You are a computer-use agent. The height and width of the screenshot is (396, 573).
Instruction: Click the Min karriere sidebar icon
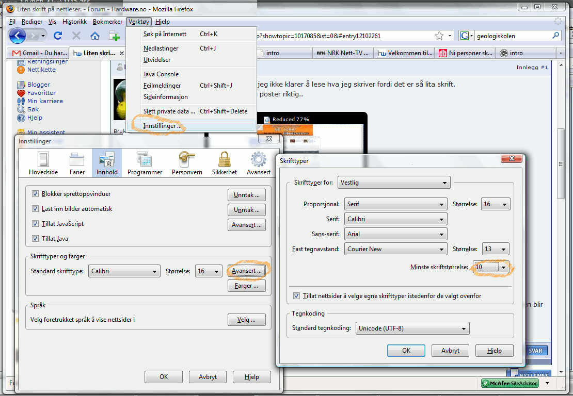click(x=21, y=101)
